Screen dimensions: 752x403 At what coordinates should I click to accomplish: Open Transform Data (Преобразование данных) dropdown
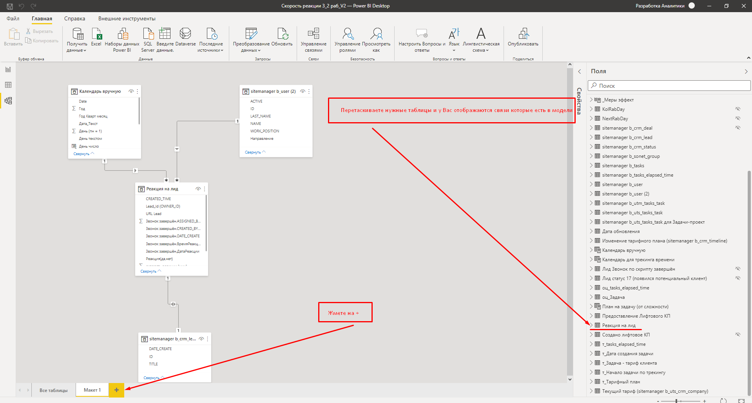click(251, 40)
